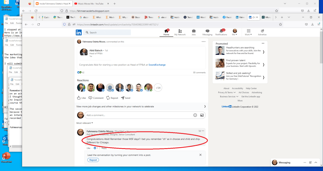The image size is (323, 171).
Task: Open PowerPoint desktop shortcut
Action: pyautogui.click(x=6, y=157)
